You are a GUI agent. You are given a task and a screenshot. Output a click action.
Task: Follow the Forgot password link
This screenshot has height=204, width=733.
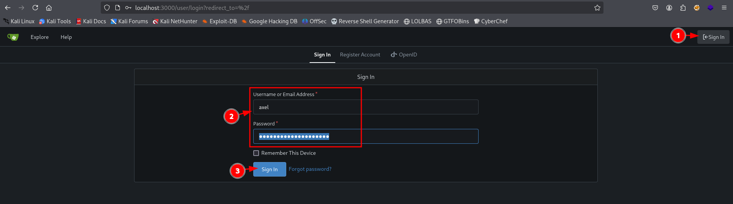click(x=310, y=169)
